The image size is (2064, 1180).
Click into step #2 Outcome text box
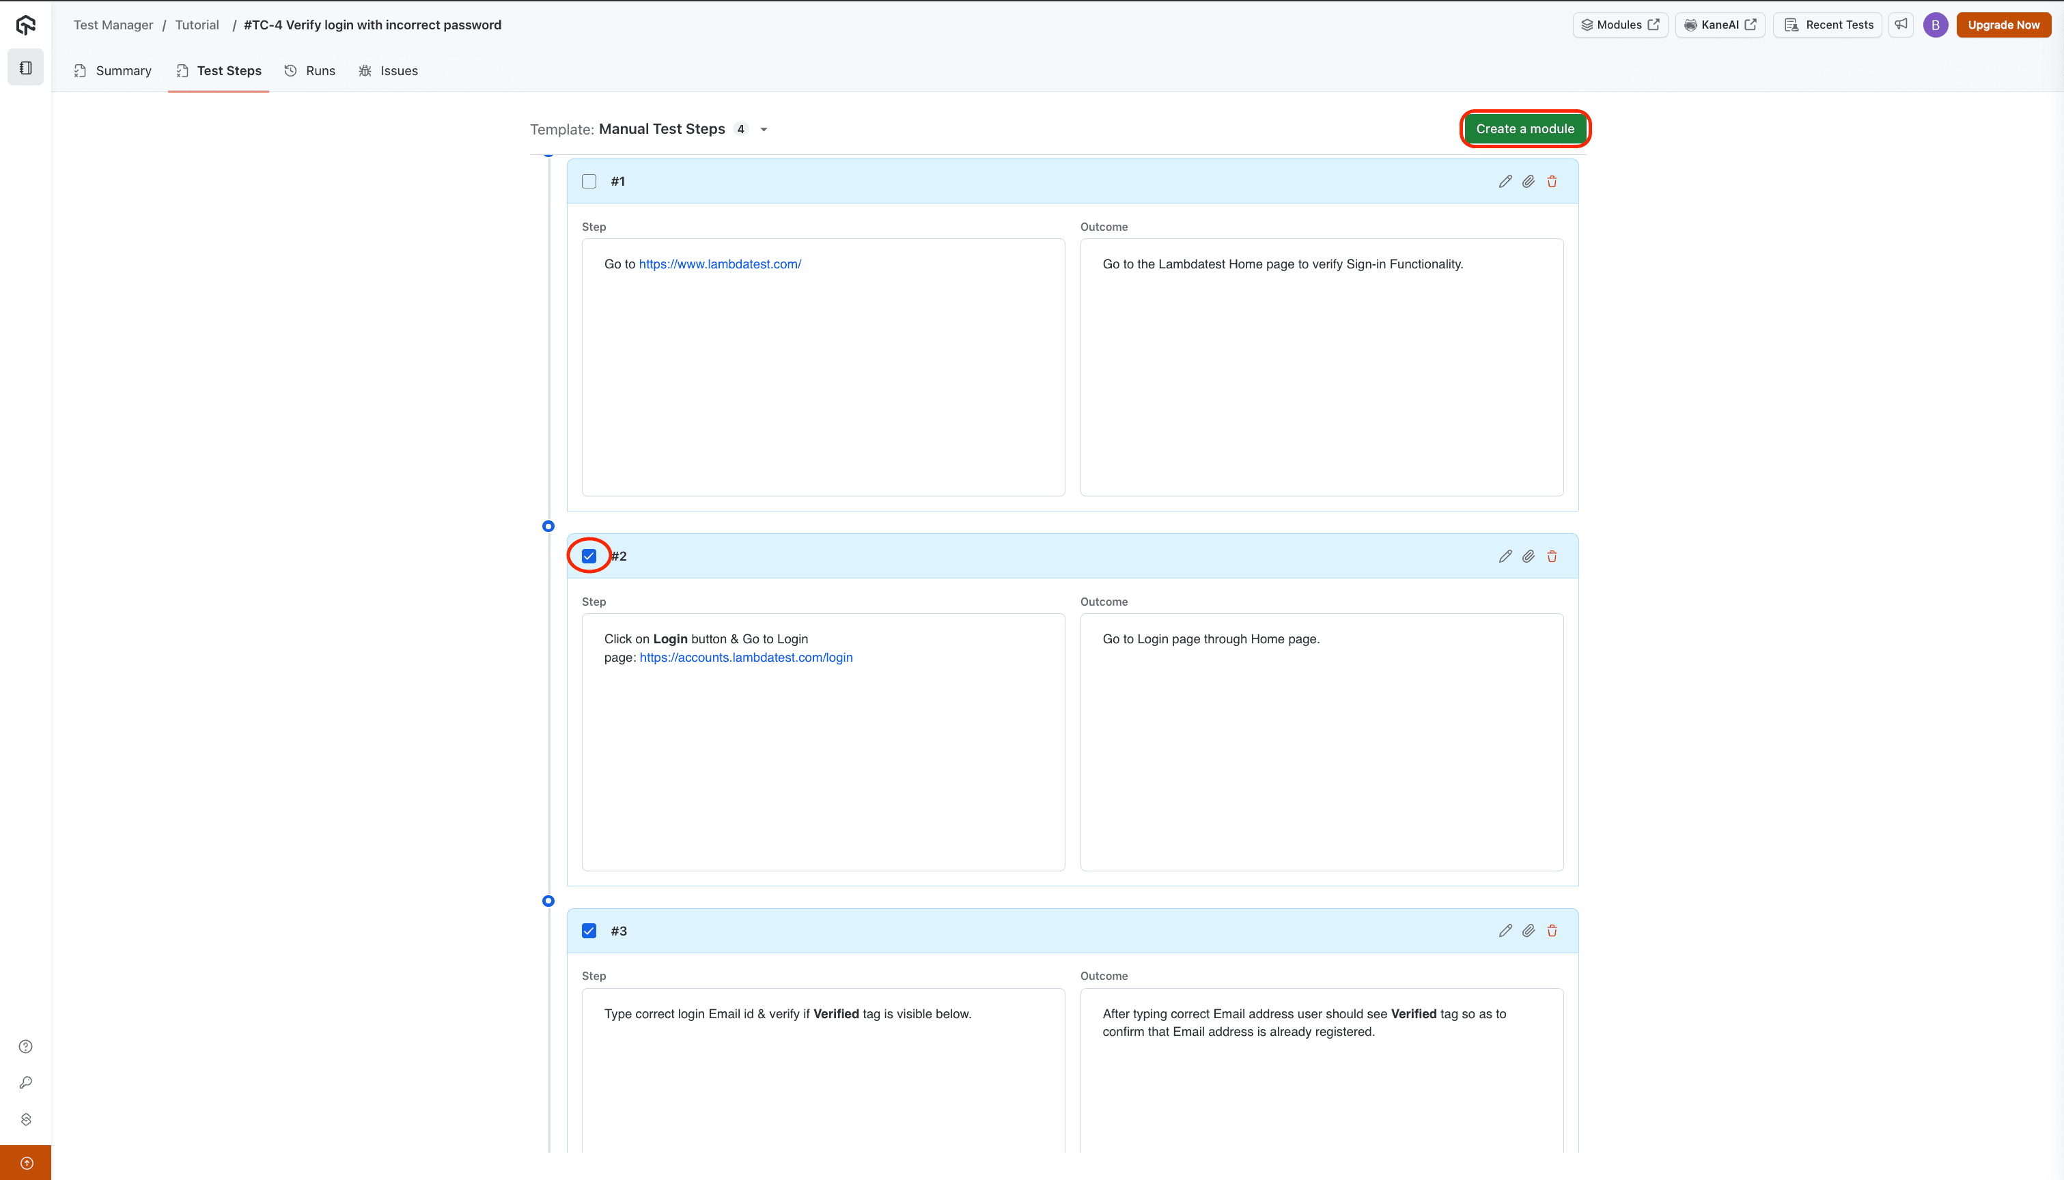[1322, 742]
